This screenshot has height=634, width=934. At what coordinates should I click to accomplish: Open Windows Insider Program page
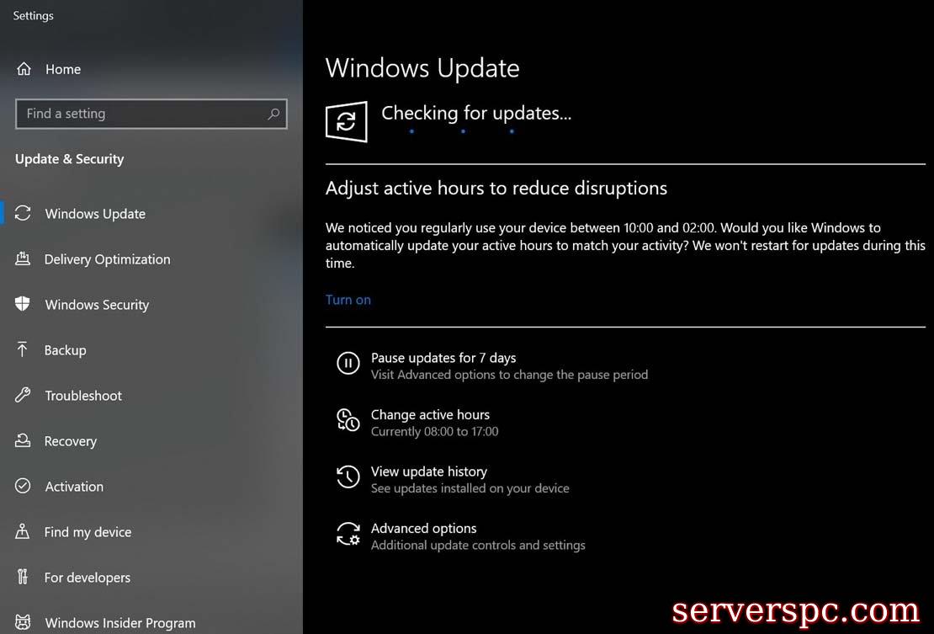tap(119, 623)
